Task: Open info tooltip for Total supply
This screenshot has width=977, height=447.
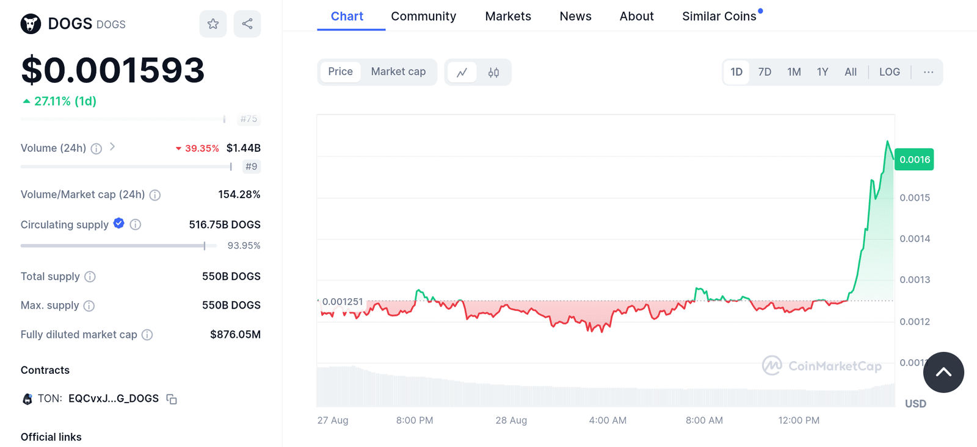Action: 90,277
